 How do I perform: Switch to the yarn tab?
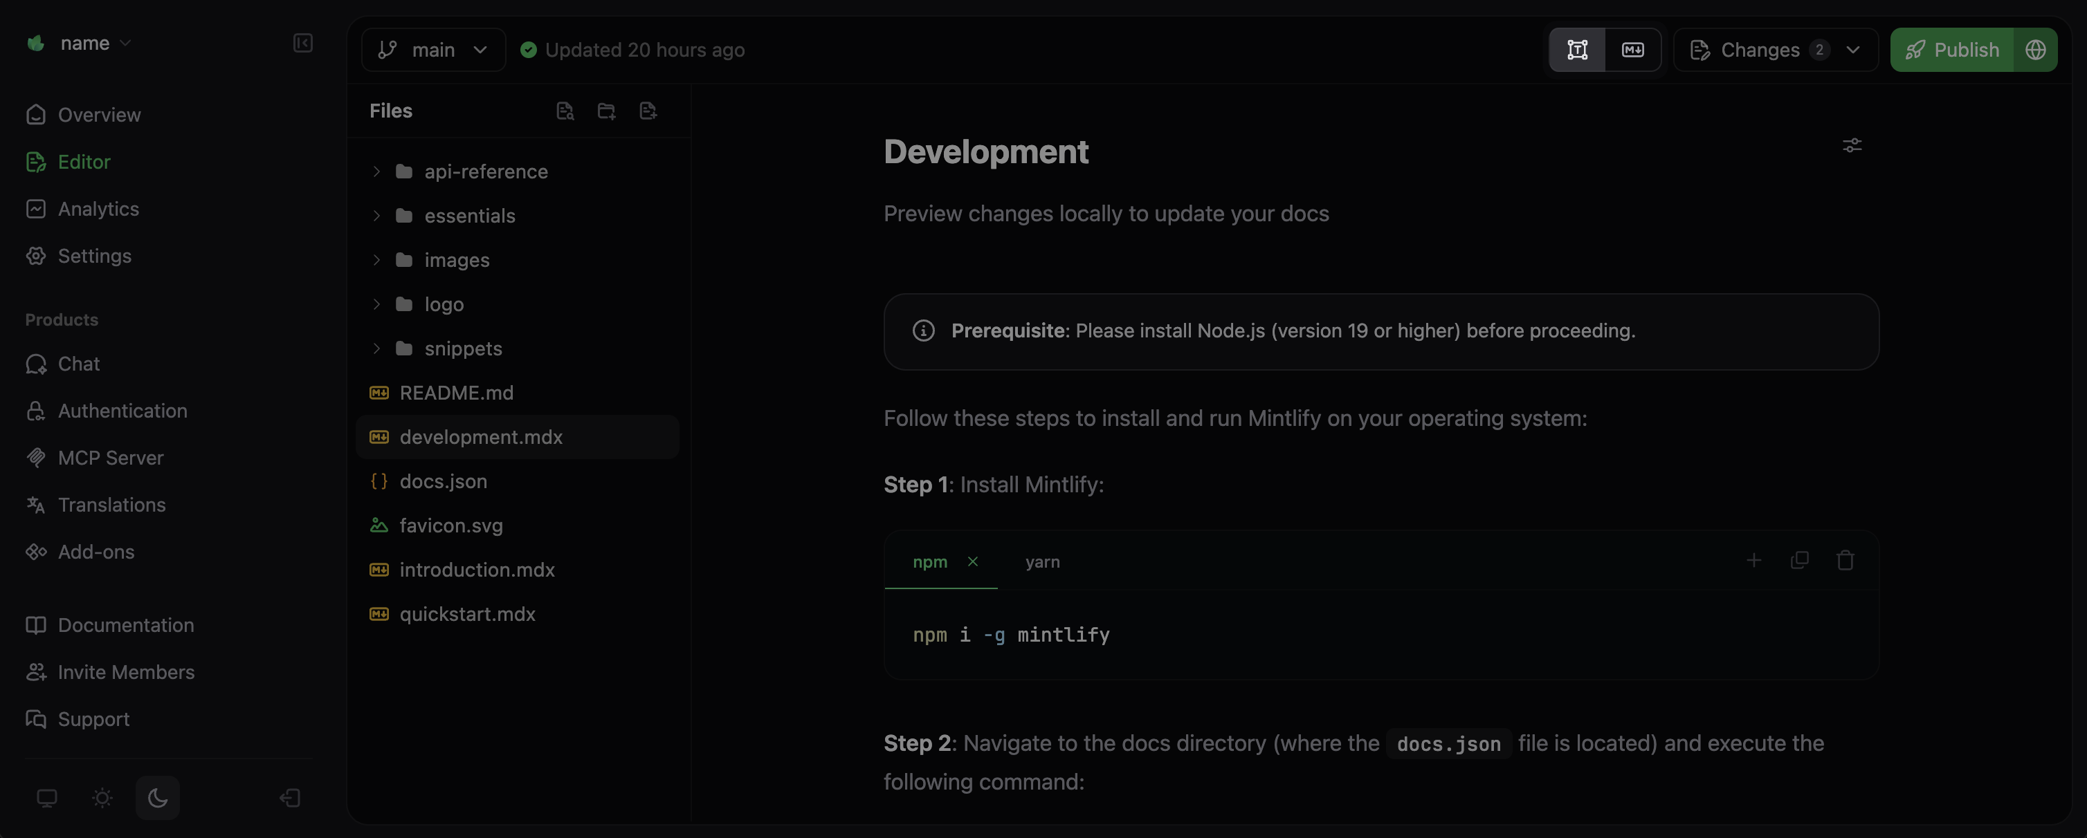(x=1043, y=562)
